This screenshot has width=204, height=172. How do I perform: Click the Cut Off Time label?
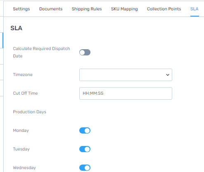point(25,93)
